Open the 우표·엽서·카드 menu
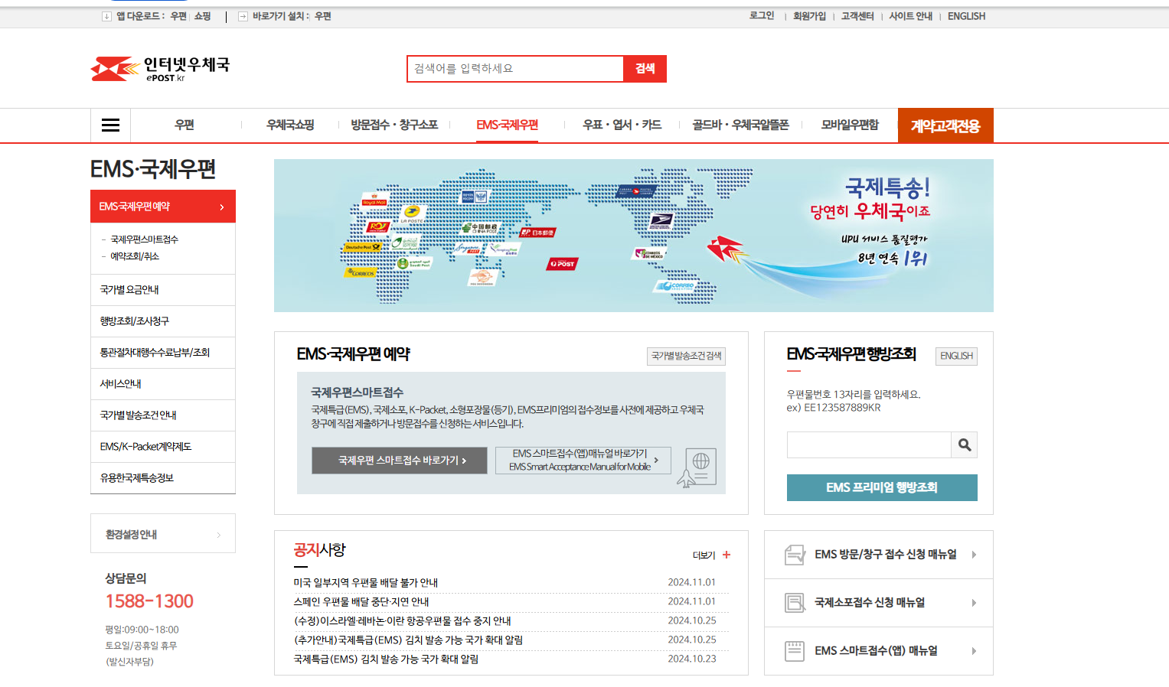 point(622,125)
